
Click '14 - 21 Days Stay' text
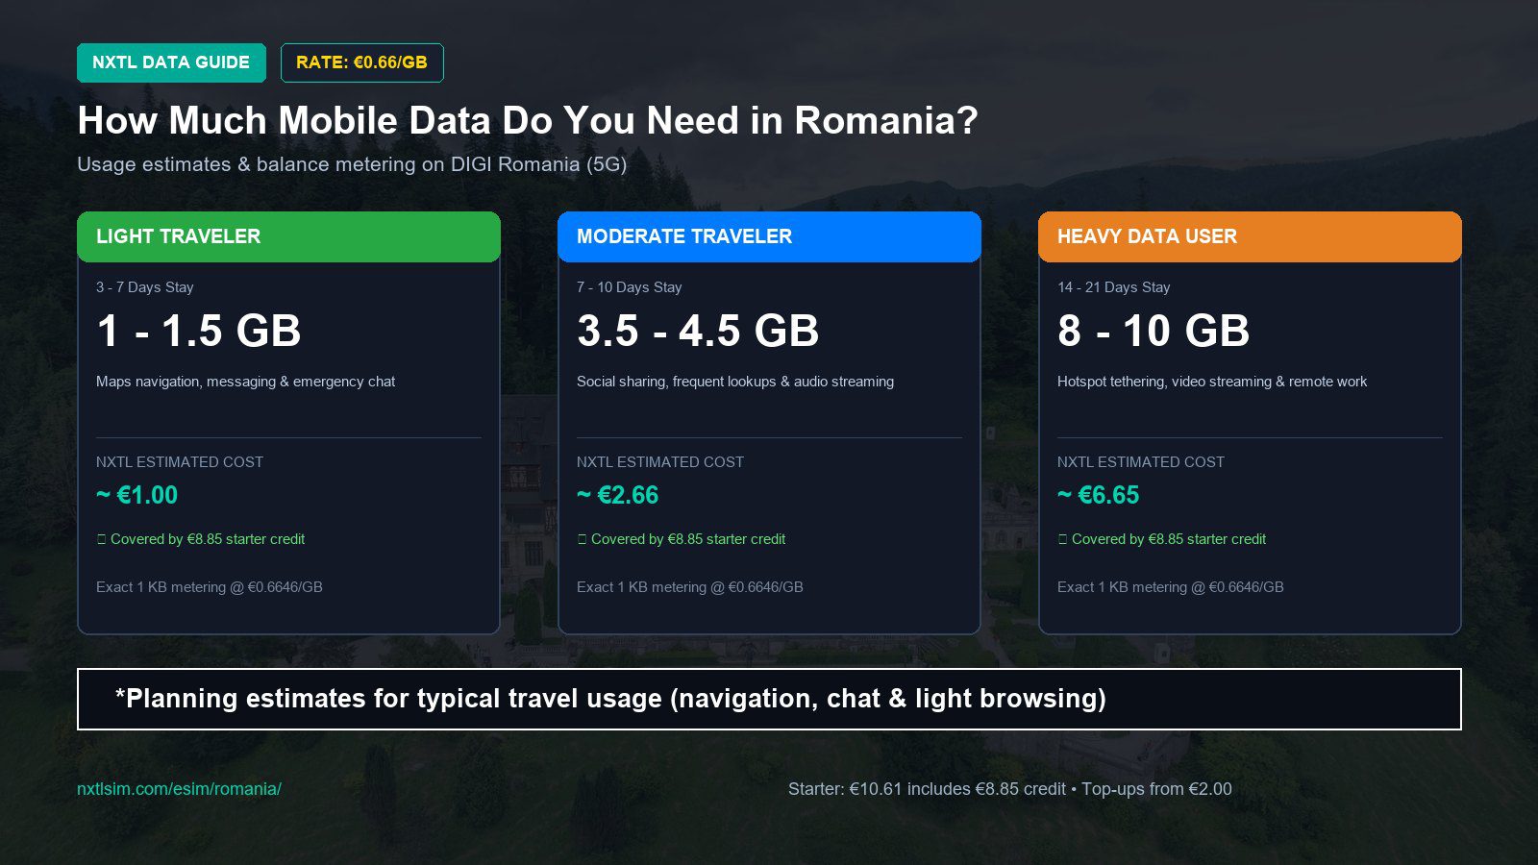tap(1114, 287)
